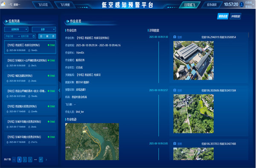Select the 日 (day) time filter
Screen dimensions: 256x168
(41, 36)
